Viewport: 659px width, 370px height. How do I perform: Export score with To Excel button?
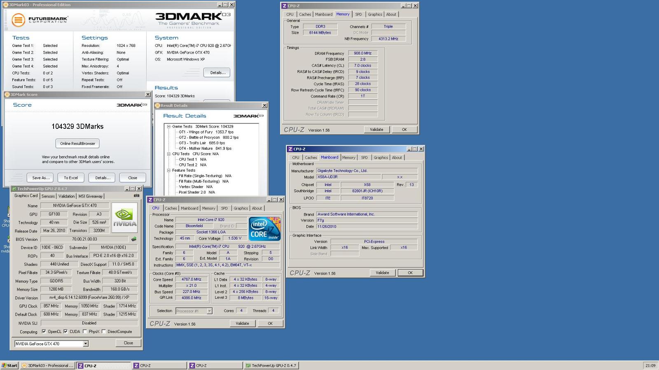71,178
